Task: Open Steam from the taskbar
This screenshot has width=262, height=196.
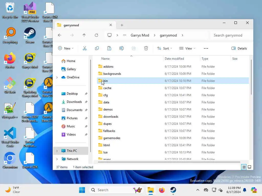Action: pyautogui.click(x=173, y=190)
